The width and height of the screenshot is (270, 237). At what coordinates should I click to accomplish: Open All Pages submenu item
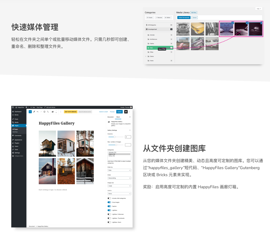pos(15,129)
